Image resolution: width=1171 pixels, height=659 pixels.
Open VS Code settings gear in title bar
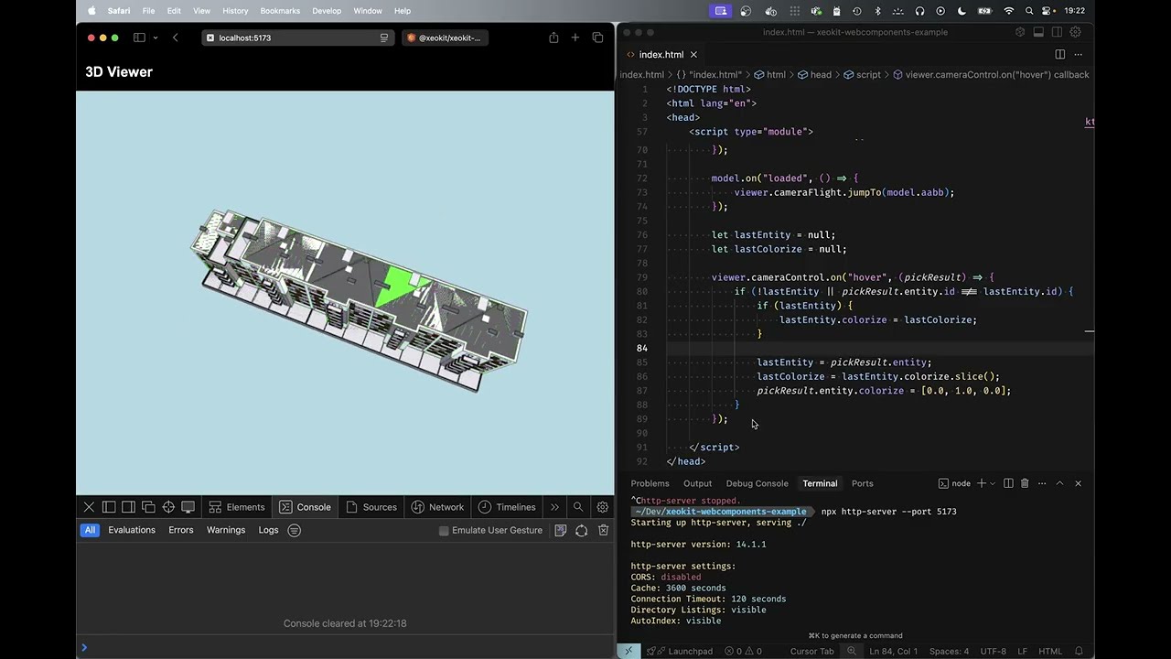point(1076,32)
